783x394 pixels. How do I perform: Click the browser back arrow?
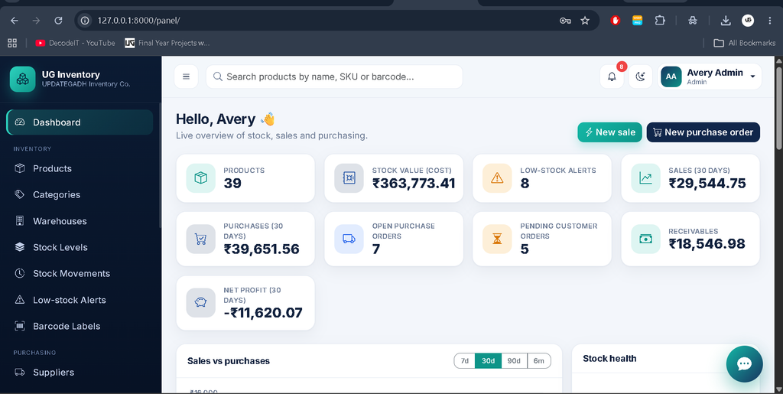click(x=14, y=21)
